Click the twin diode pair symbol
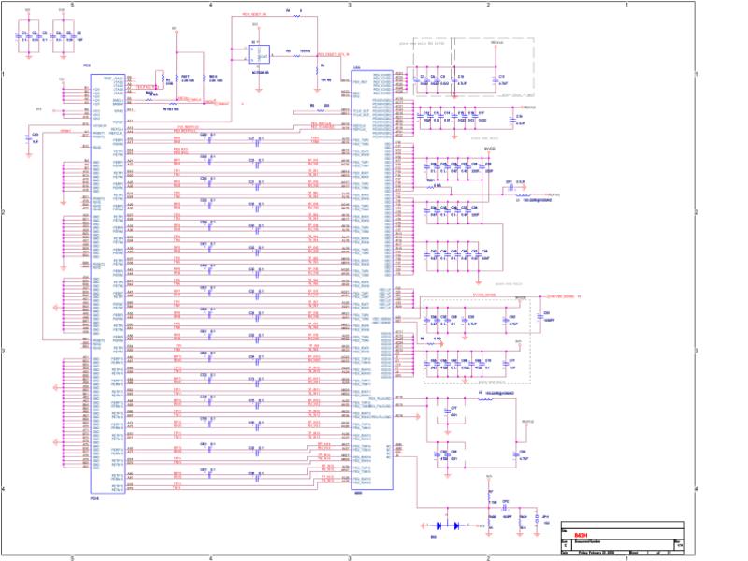Screen dimensions: 748x561 (x=448, y=525)
